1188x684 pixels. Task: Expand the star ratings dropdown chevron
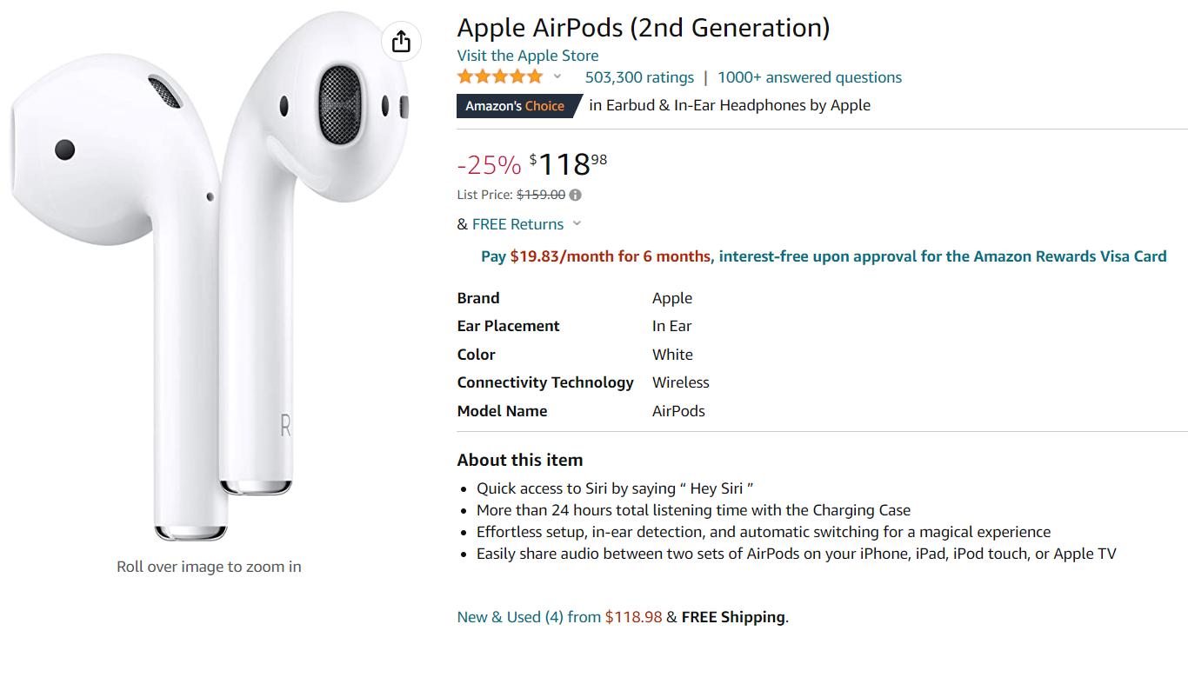(x=557, y=76)
